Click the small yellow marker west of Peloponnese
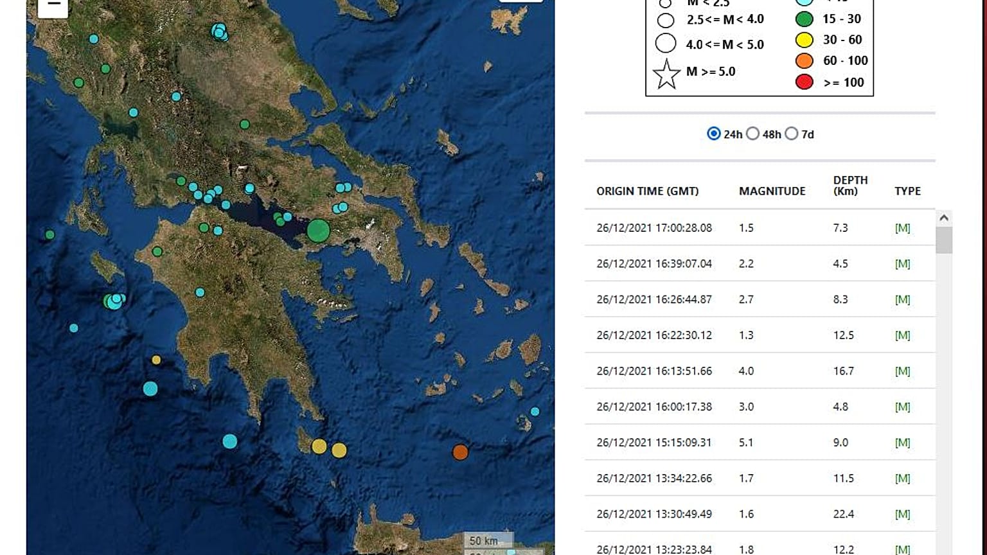This screenshot has height=555, width=987. (156, 360)
